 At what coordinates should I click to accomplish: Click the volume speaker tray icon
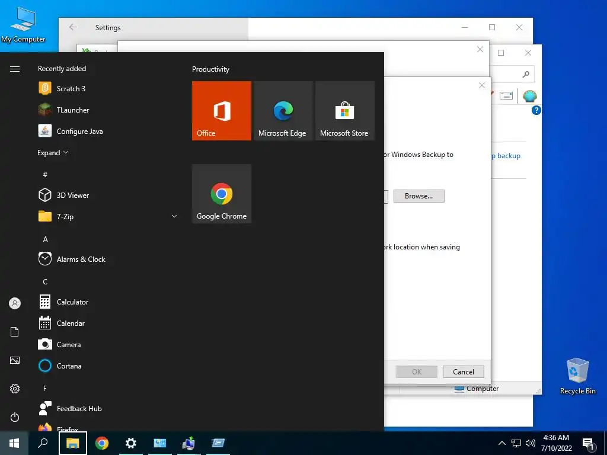[531, 443]
